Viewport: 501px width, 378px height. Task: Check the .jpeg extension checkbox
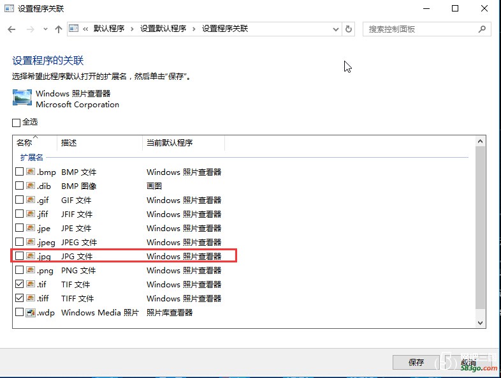pyautogui.click(x=20, y=242)
